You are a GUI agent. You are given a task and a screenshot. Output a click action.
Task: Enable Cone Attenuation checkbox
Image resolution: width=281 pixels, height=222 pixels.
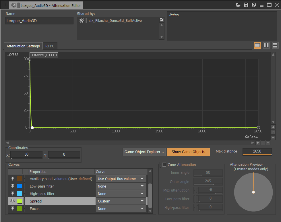tap(164, 165)
